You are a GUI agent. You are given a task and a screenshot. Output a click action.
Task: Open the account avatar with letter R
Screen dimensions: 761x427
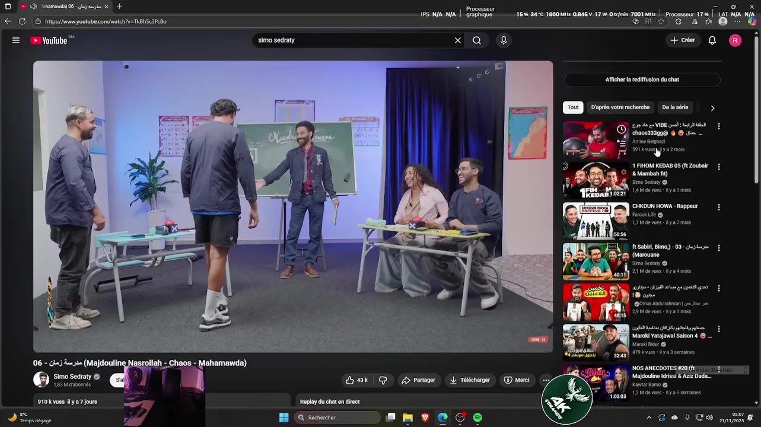tap(735, 40)
